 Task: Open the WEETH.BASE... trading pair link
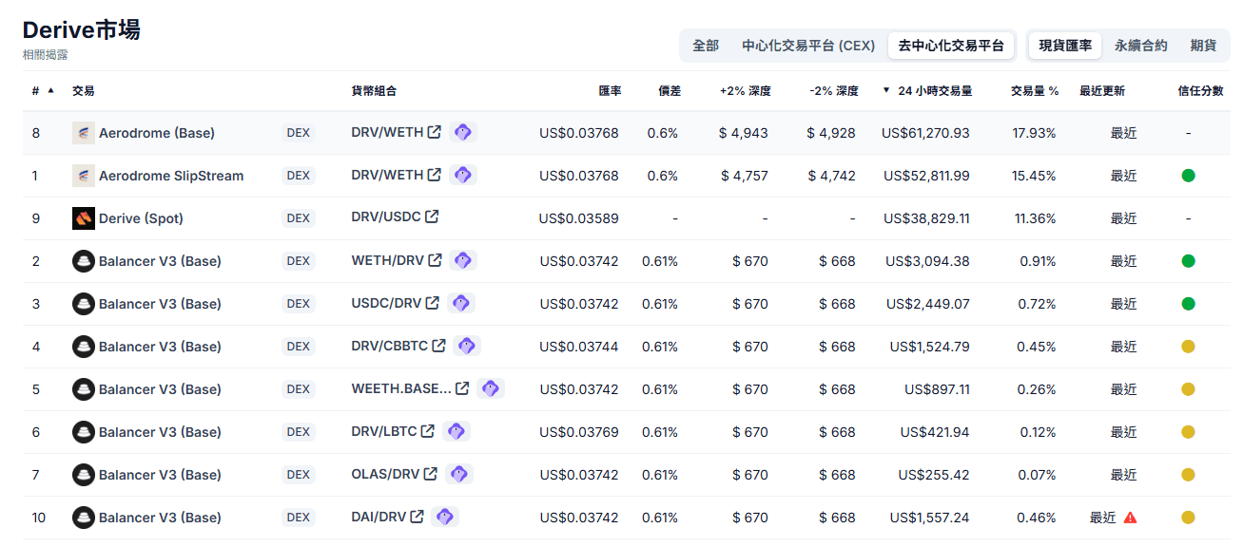pos(401,389)
